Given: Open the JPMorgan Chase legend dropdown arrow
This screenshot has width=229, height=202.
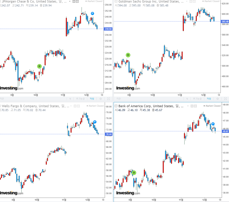Looking at the screenshot, I should click(69, 1).
